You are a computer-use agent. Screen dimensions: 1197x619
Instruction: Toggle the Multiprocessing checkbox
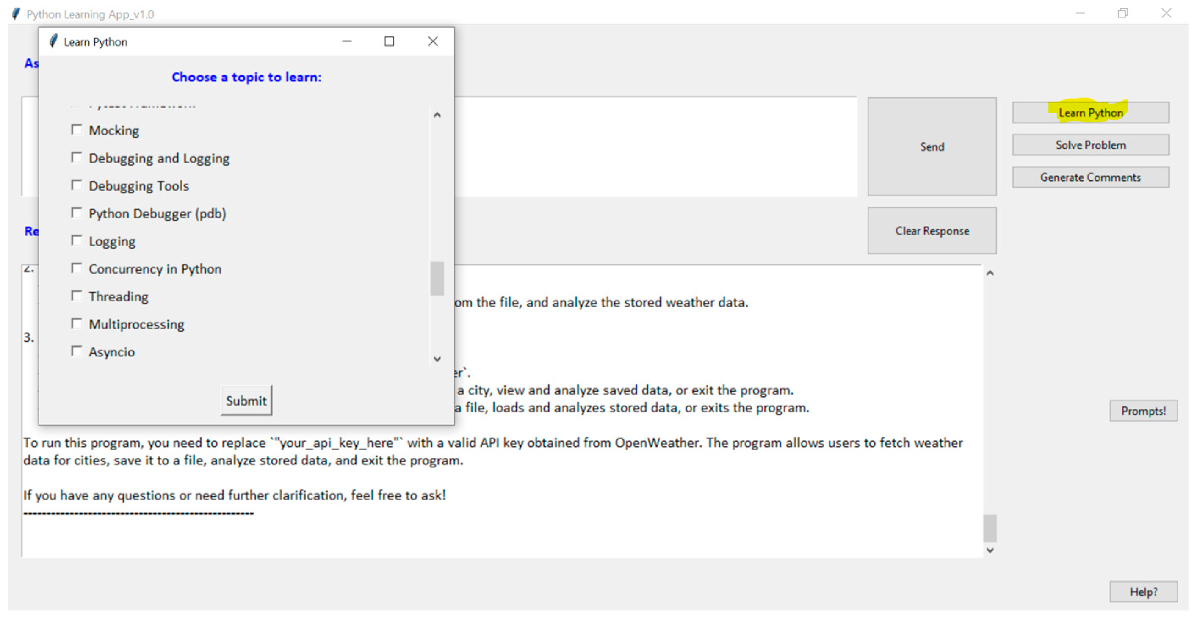tap(77, 323)
